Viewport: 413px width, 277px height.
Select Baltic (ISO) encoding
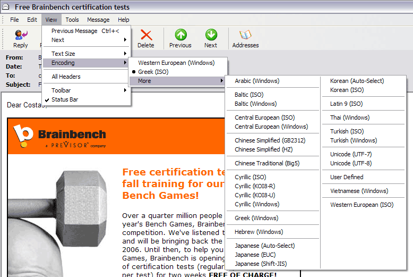[x=273, y=95]
